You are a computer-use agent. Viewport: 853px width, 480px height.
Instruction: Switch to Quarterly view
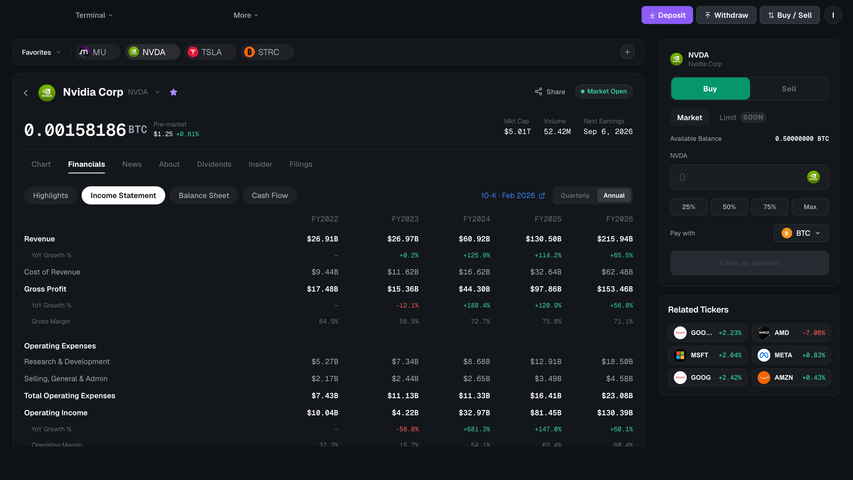pos(575,195)
